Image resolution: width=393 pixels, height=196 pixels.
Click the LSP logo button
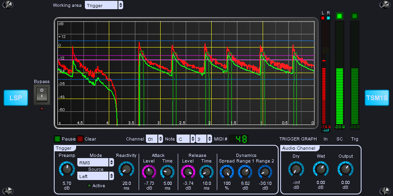tap(16, 98)
